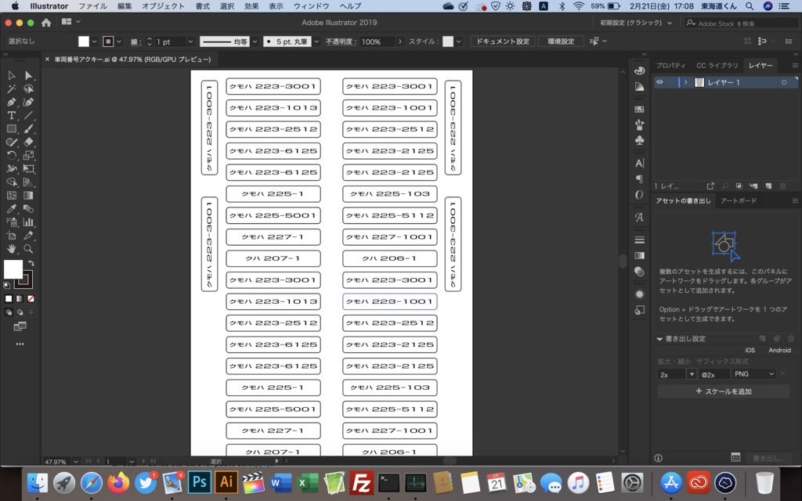Open the ファイル menu
Screen dimensions: 802x501
click(92, 6)
